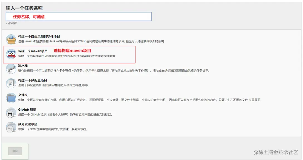303x160 pixels.
Task: Choose GitHub 组织 title
Action: (27, 110)
